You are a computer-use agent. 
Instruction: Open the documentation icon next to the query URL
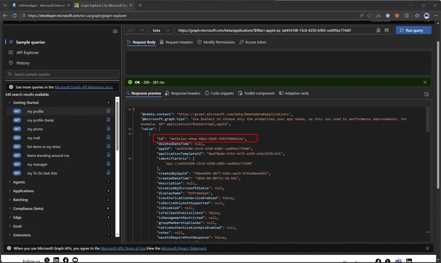click(x=378, y=30)
